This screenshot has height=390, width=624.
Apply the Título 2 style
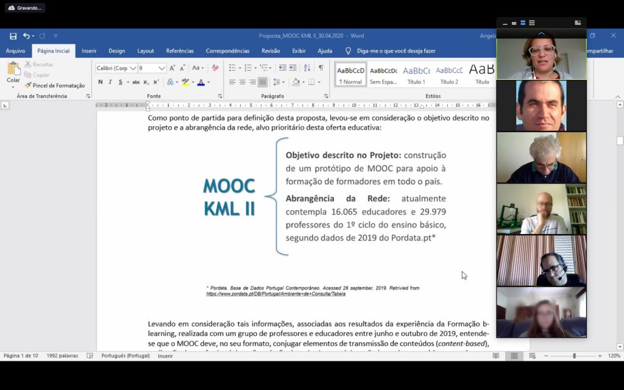click(449, 74)
